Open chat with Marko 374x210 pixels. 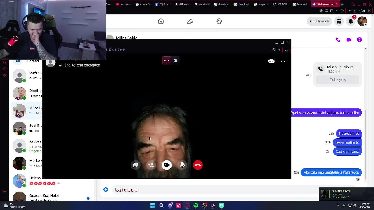tap(27, 163)
